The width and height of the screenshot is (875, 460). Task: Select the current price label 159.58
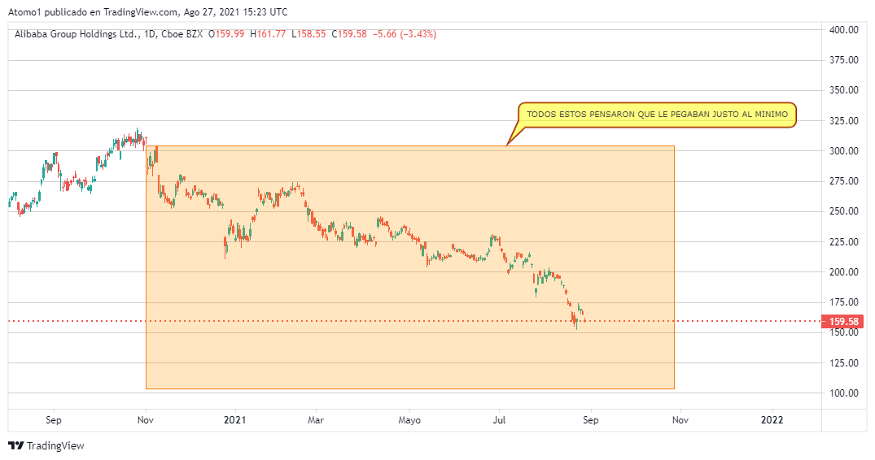842,321
